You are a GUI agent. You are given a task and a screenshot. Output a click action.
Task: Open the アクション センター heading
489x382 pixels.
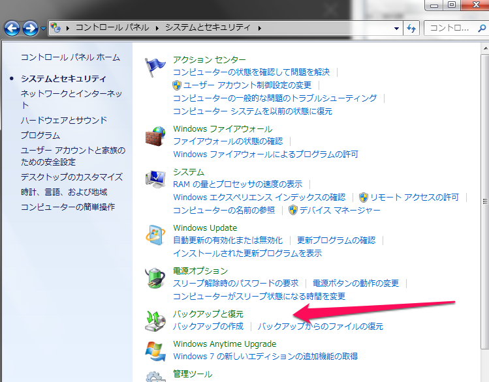click(x=210, y=59)
